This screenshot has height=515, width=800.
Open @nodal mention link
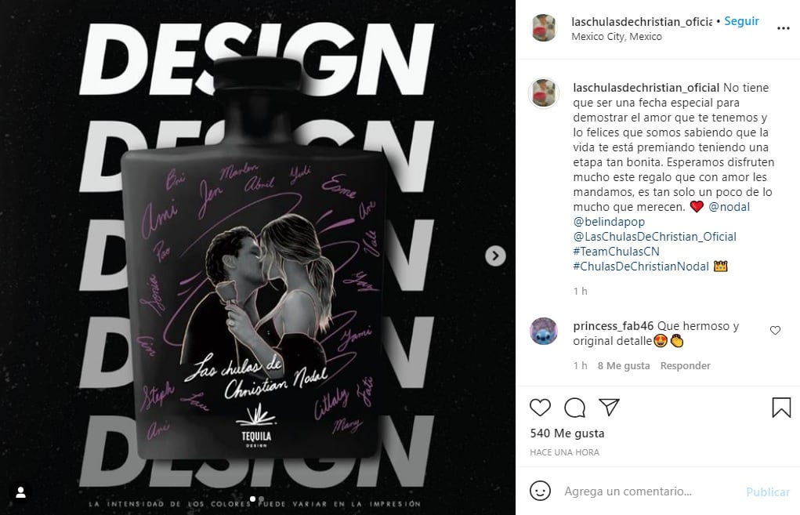click(729, 207)
